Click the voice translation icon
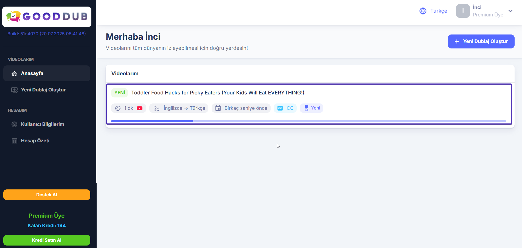 click(156, 108)
